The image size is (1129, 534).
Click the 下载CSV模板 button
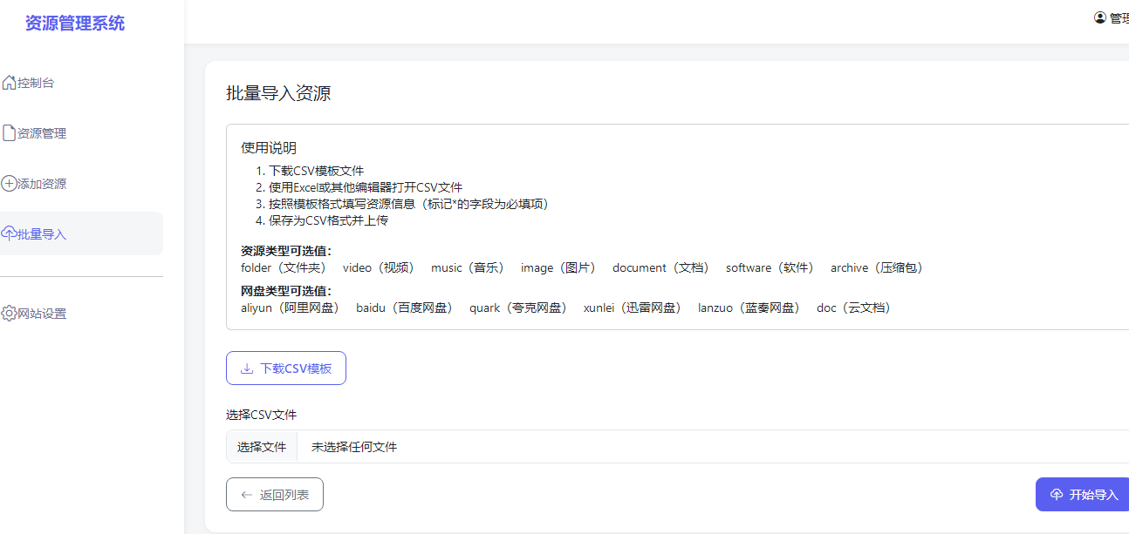coord(285,368)
